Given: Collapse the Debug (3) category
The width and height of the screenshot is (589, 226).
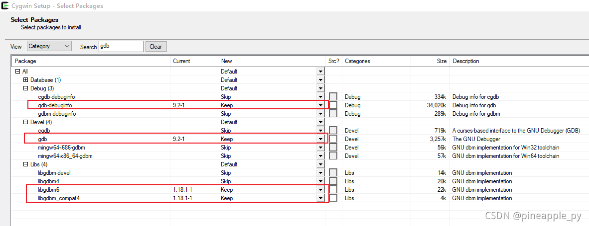Looking at the screenshot, I should [x=25, y=88].
